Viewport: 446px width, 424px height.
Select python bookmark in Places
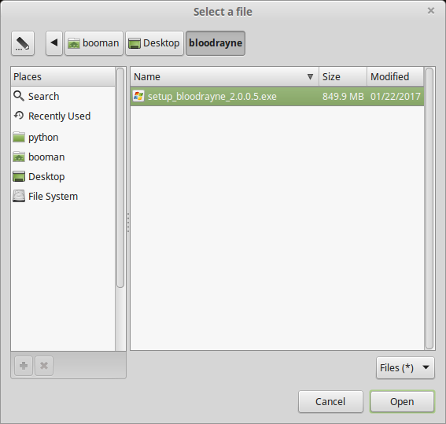[63, 138]
